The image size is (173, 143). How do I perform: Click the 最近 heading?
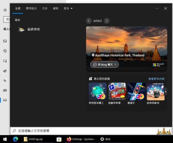pyautogui.click(x=18, y=20)
